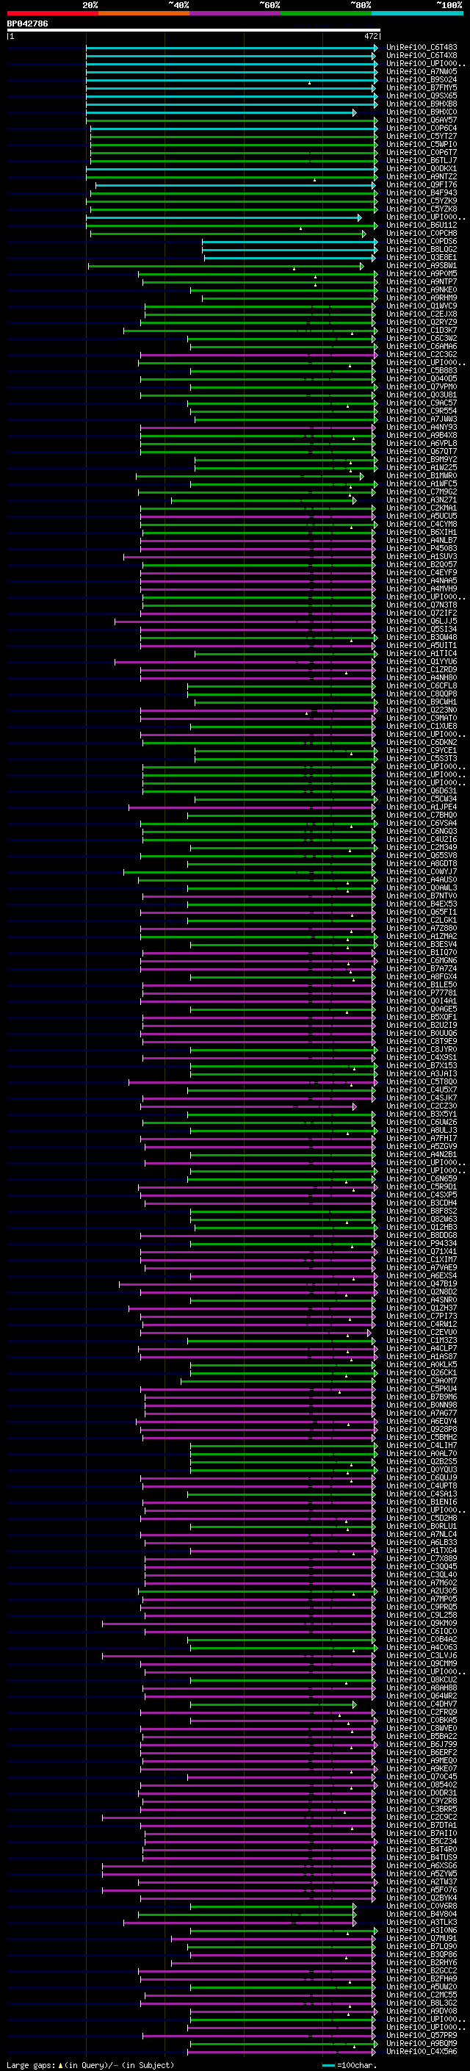Select hit label UniRef100_A9RHM9
470x2071 pixels.
click(422, 298)
